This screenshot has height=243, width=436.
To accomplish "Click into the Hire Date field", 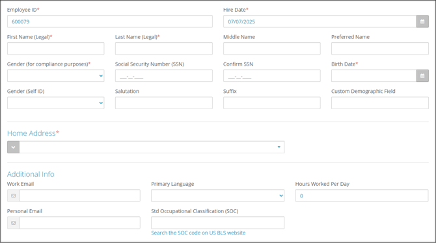I will (x=320, y=21).
